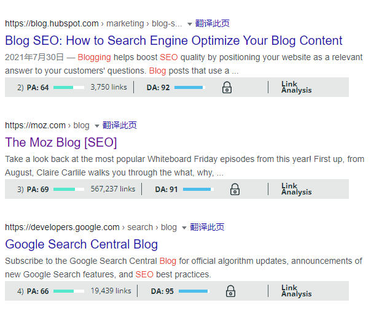
Task: Click the lock icon in Google Search Central MozBar row
Action: click(230, 291)
